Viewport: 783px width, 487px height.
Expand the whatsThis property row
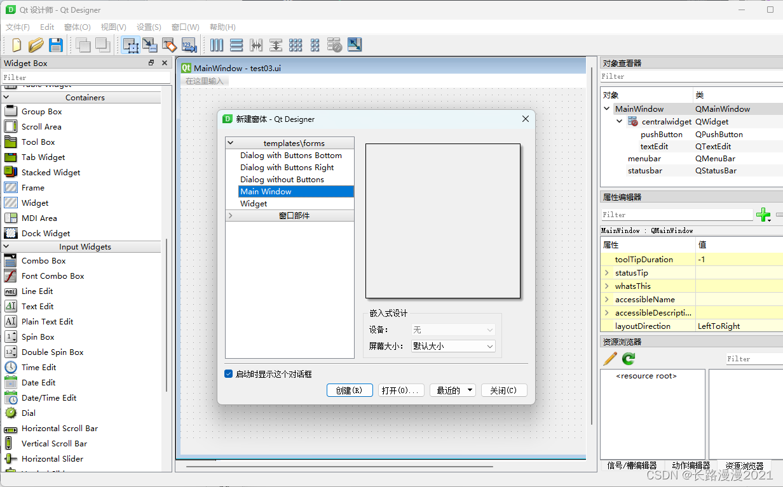607,286
